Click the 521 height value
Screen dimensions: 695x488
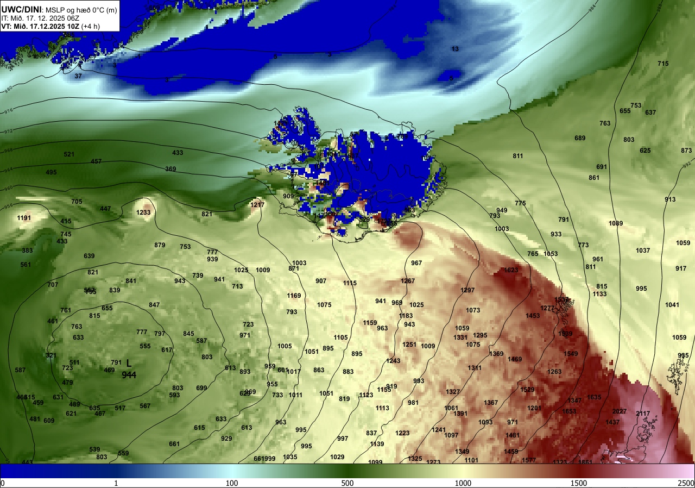pyautogui.click(x=69, y=154)
